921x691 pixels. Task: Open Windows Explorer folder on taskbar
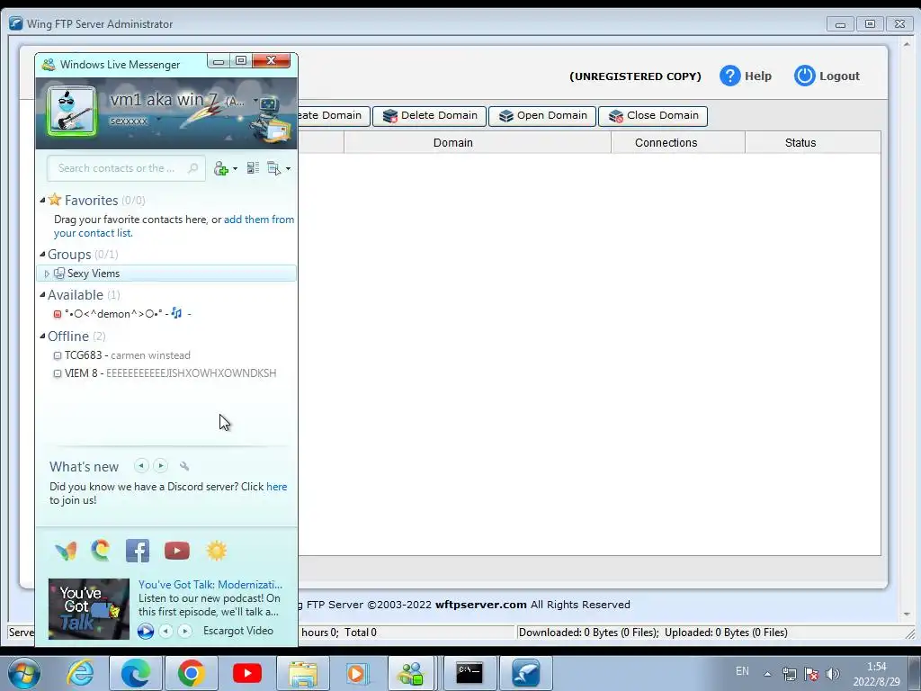tap(302, 673)
